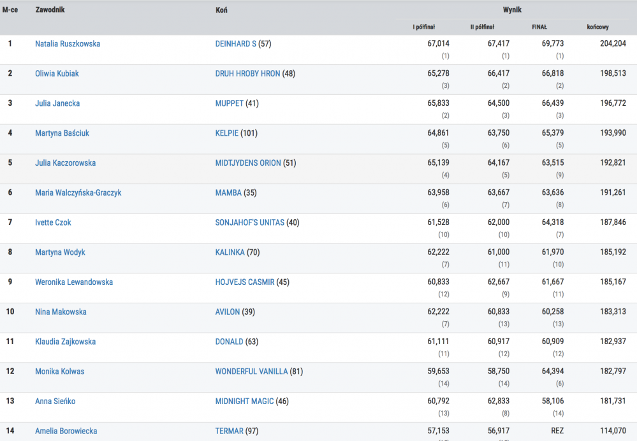This screenshot has height=441, width=637.
Task: Open horse KELPIE details
Action: (226, 133)
